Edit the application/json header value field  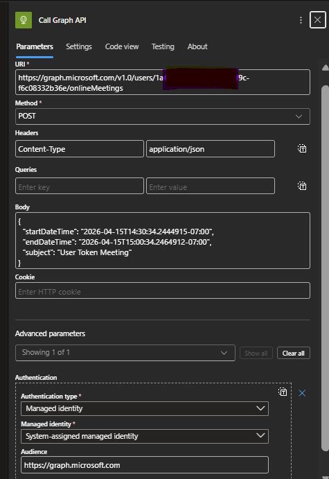[211, 149]
